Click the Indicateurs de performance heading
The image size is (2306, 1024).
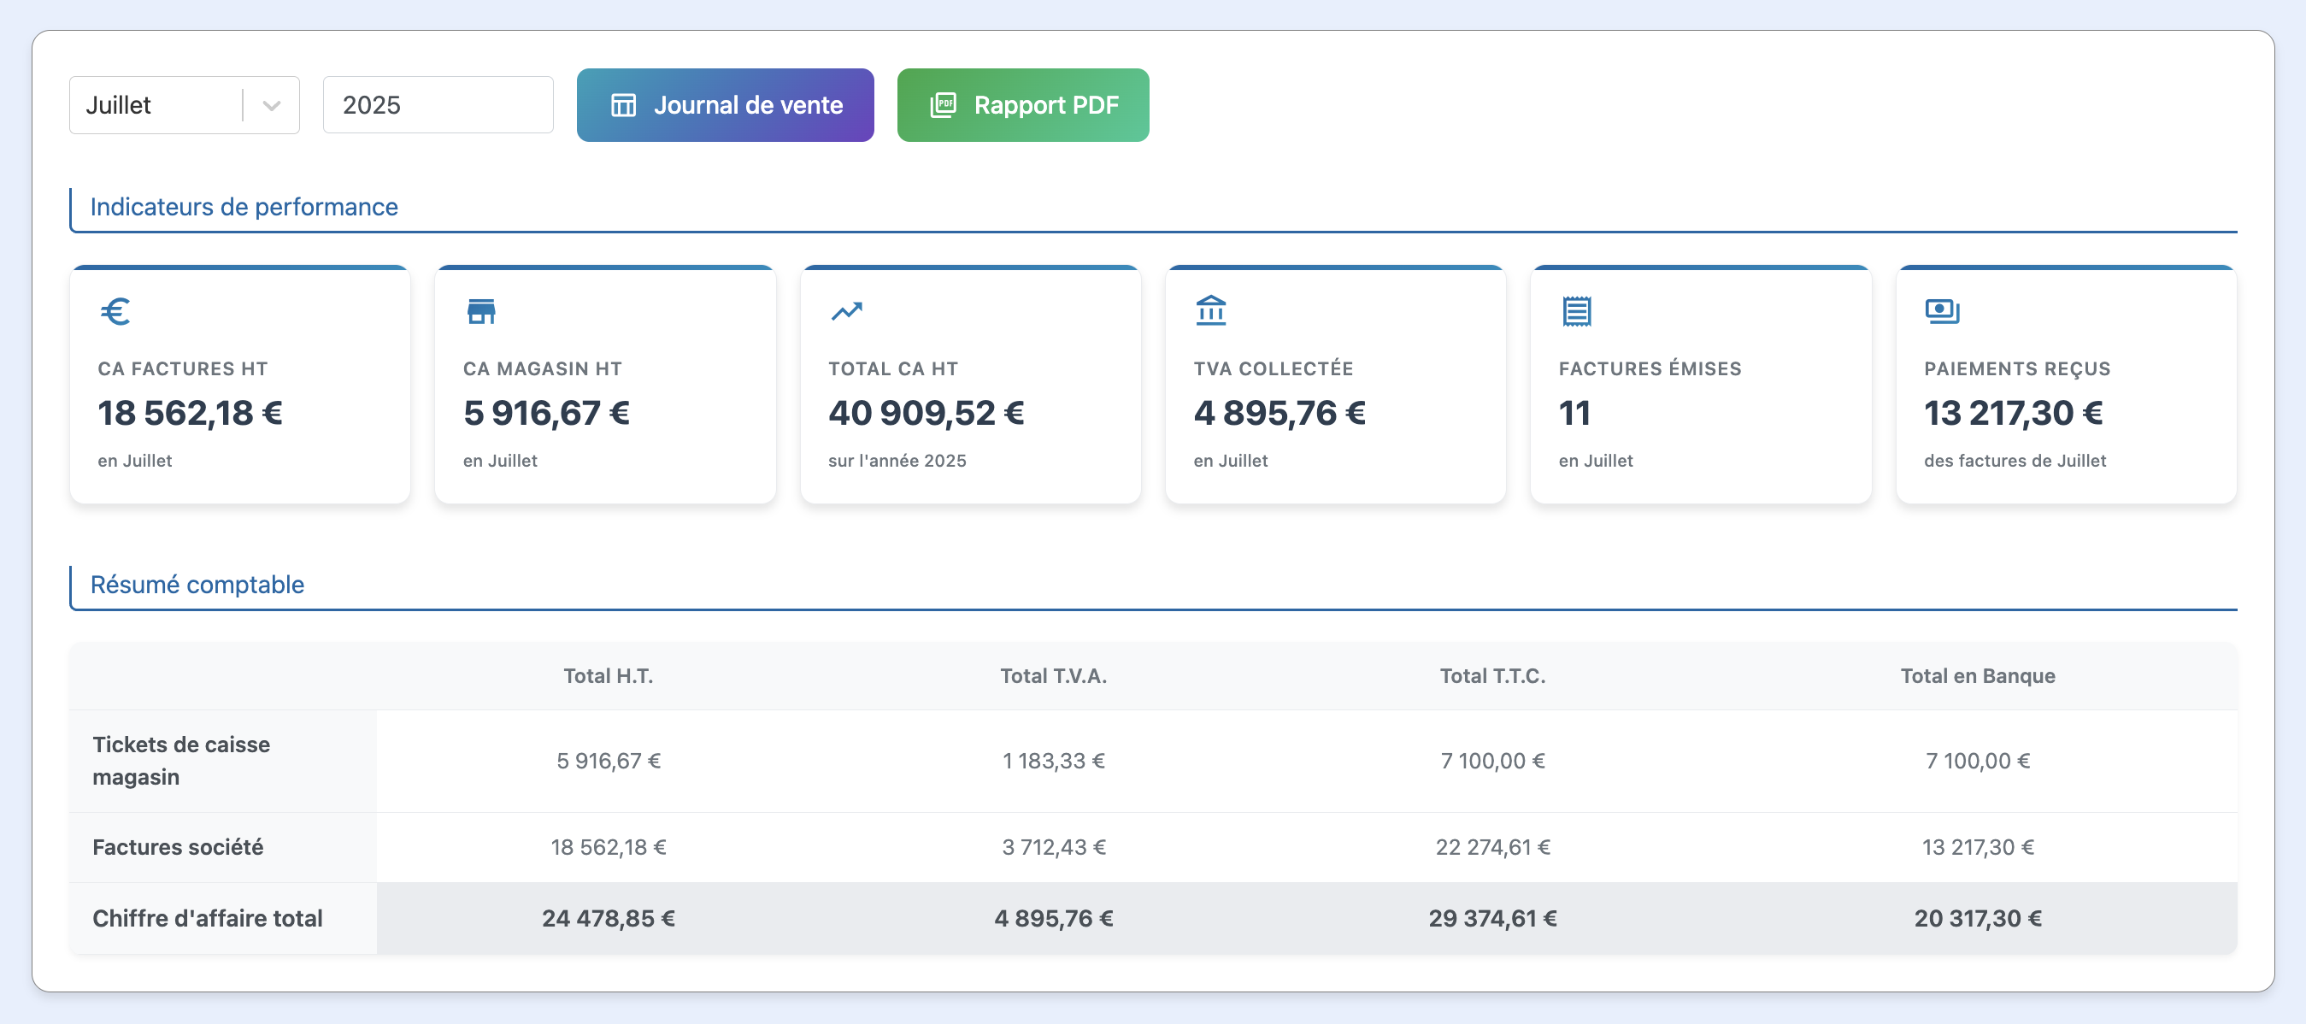click(x=244, y=207)
